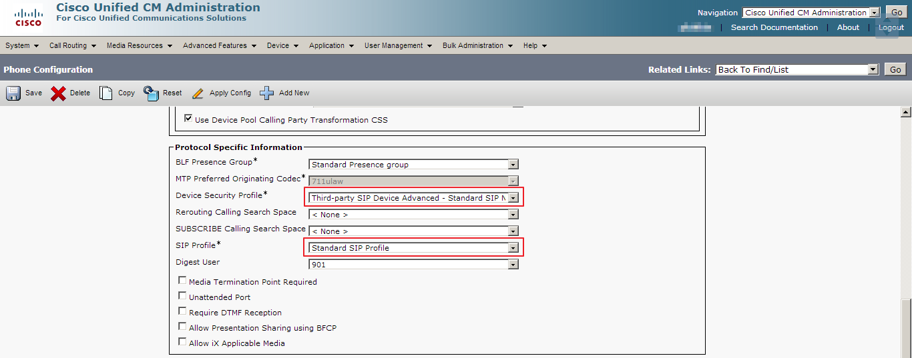Open the Help menu
The image size is (912, 358).
tap(535, 45)
